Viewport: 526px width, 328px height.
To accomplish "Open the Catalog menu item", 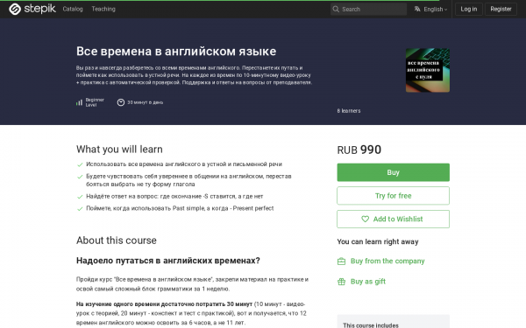I will [73, 9].
